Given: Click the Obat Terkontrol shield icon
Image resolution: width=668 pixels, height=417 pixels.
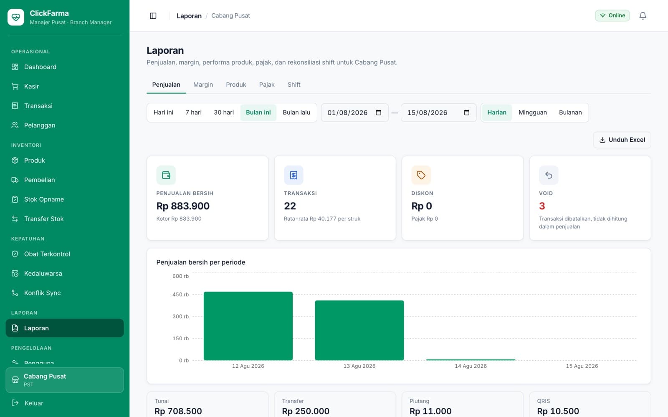Looking at the screenshot, I should tap(15, 254).
